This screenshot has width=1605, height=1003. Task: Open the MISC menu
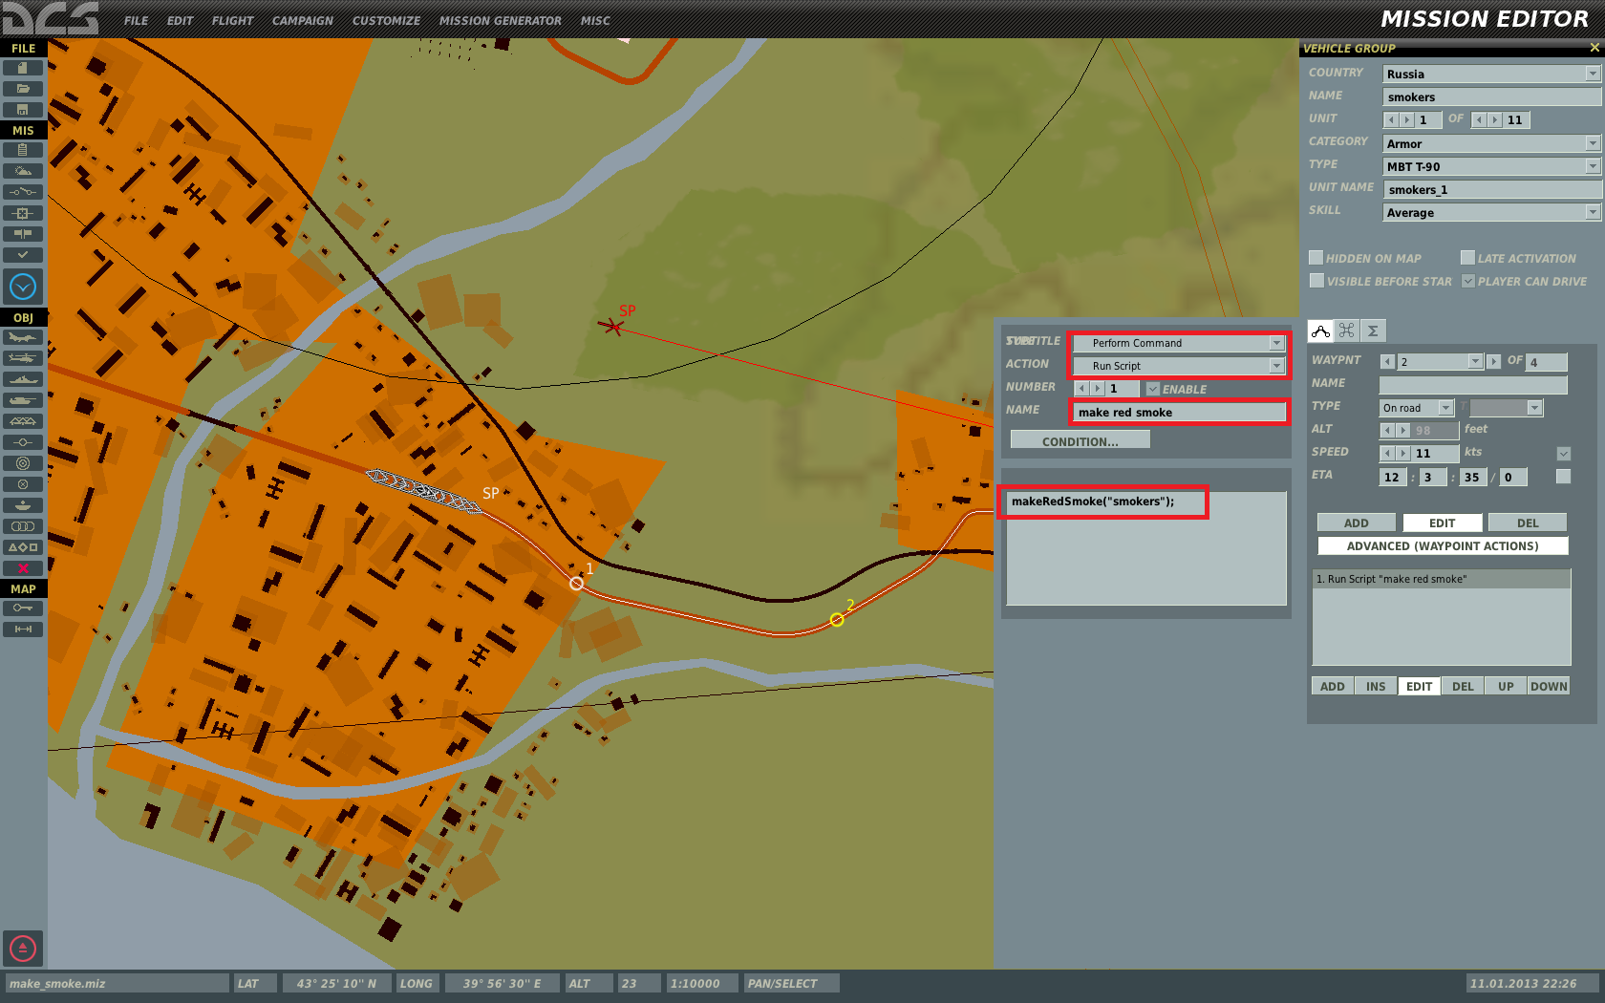(x=594, y=20)
